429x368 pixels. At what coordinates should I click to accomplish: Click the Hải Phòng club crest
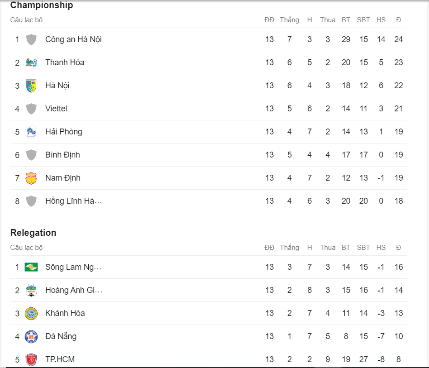click(31, 132)
